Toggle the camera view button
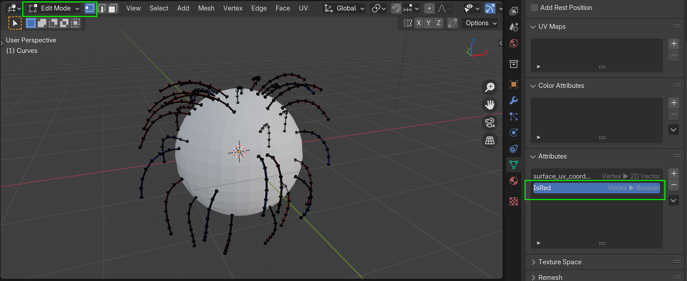This screenshot has width=687, height=281. (x=489, y=123)
